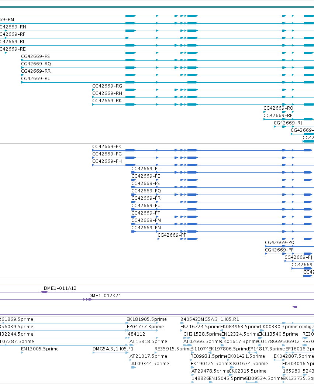Click EST label AT21017.5prime
Image resolution: width=314 pixels, height=384 pixels.
(x=148, y=356)
